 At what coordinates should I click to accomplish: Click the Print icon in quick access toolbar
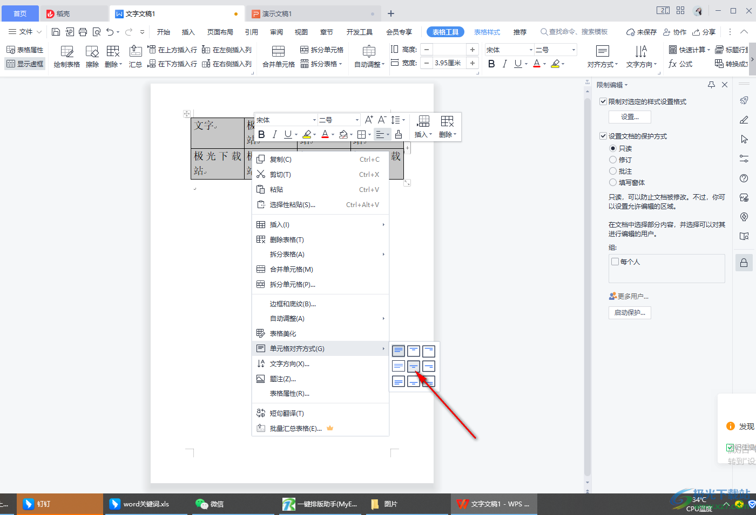pyautogui.click(x=83, y=32)
